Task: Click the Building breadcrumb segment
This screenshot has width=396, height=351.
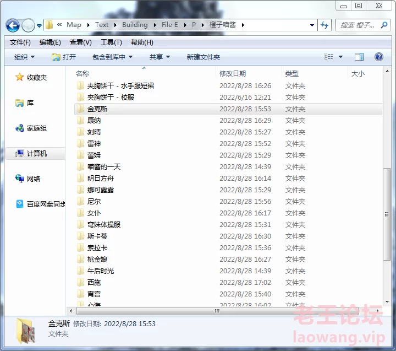Action: 135,25
